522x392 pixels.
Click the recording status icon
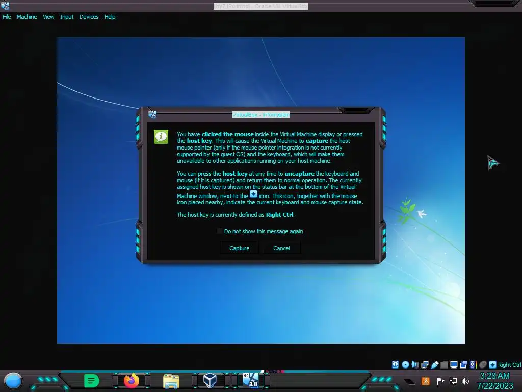pyautogui.click(x=463, y=364)
